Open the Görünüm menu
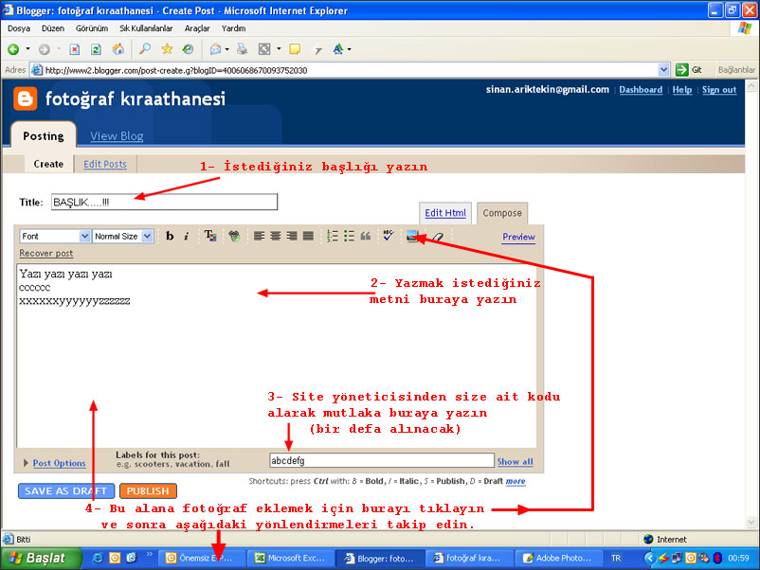 tap(92, 28)
